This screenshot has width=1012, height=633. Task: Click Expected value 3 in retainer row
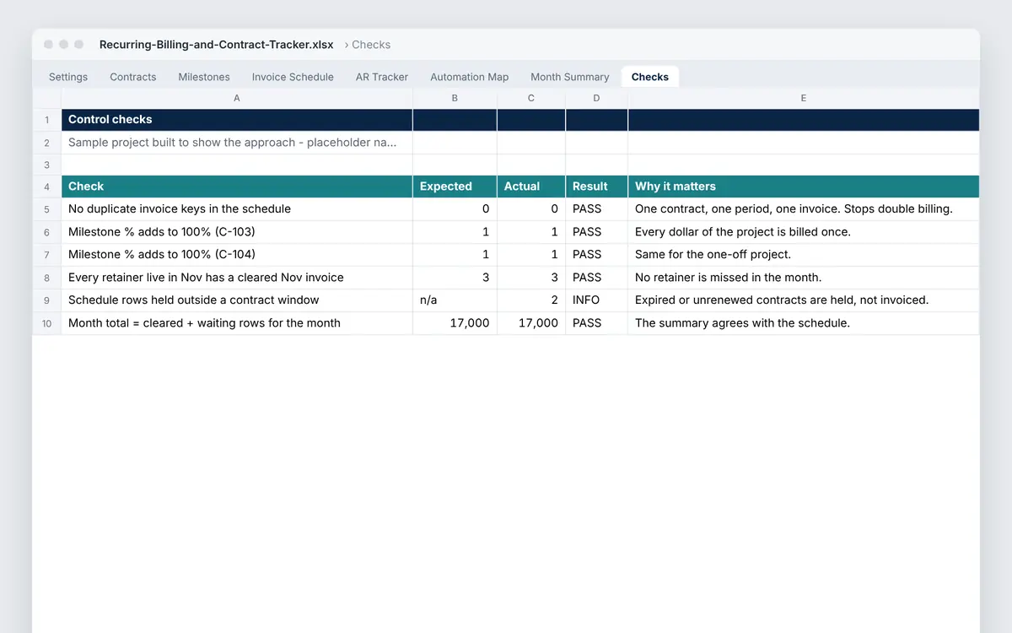click(x=455, y=278)
